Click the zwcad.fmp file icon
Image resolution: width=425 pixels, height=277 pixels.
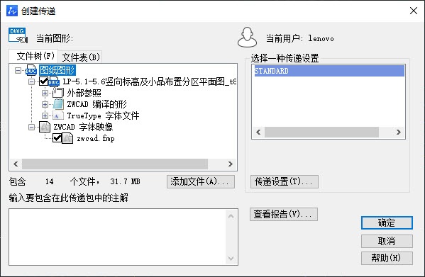click(67, 138)
